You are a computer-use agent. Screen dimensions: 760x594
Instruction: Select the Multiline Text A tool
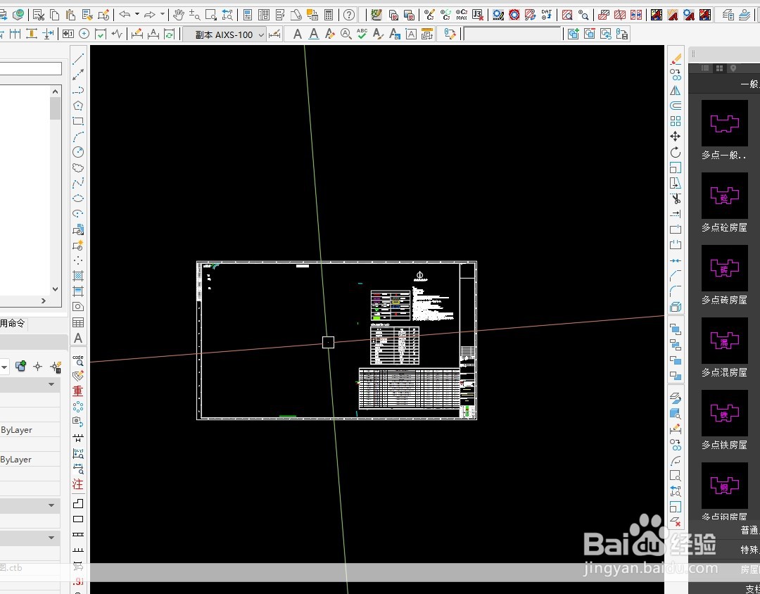(x=78, y=338)
